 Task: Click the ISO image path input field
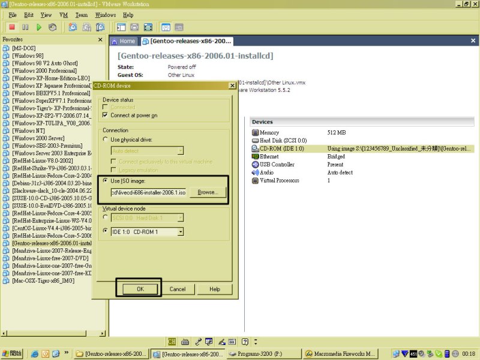tap(148, 193)
